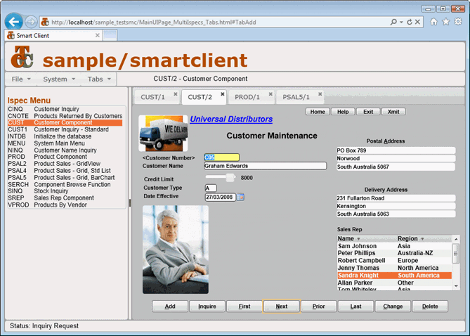Close the PROD/1 tab
Image resolution: width=470 pixels, height=336 pixels.
point(270,93)
